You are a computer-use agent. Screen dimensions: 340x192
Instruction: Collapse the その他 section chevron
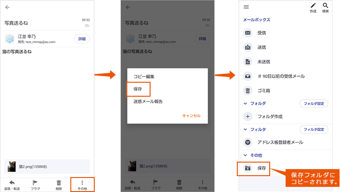[245, 155]
